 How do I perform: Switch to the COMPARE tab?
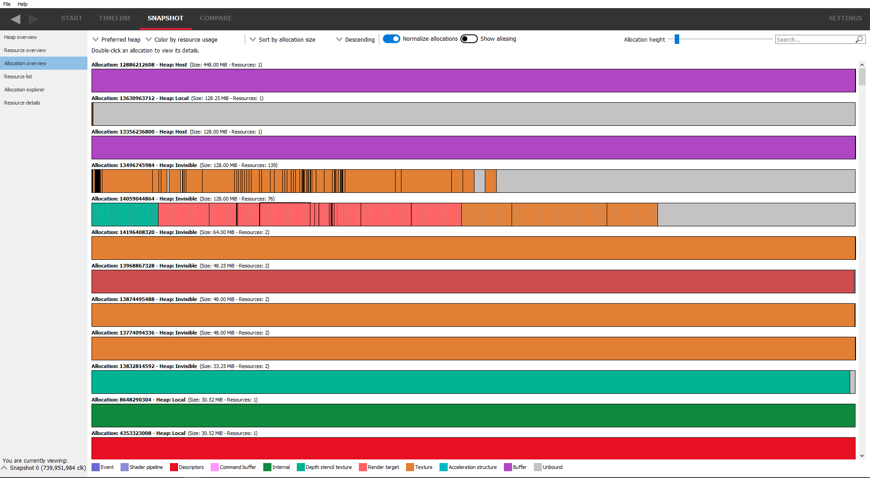click(216, 18)
